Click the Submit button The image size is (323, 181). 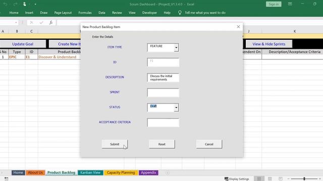[115, 144]
